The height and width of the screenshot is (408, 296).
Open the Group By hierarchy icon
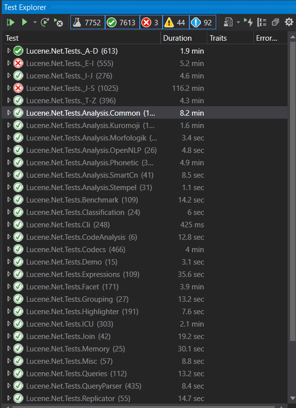(262, 22)
